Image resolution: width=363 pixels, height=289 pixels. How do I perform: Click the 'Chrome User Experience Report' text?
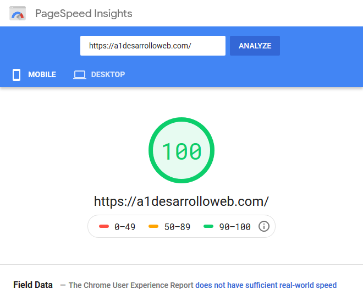(x=131, y=285)
